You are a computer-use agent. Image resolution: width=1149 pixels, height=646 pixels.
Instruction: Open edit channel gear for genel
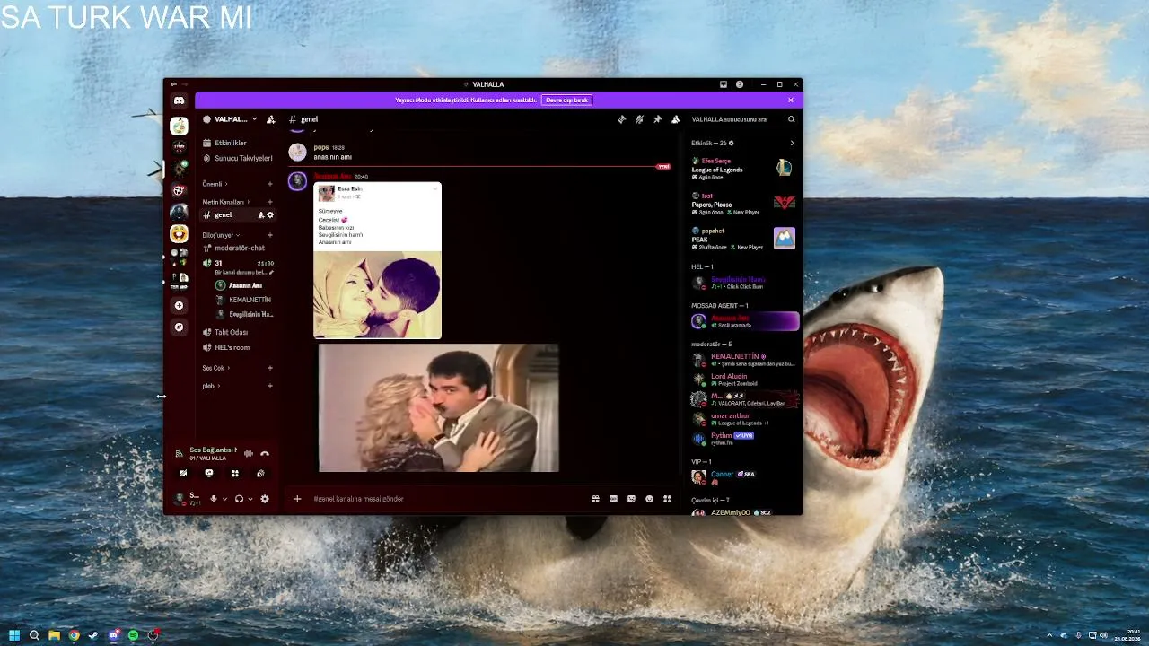270,215
